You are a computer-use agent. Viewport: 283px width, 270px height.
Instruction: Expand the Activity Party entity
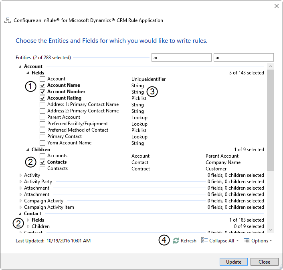tap(20, 182)
